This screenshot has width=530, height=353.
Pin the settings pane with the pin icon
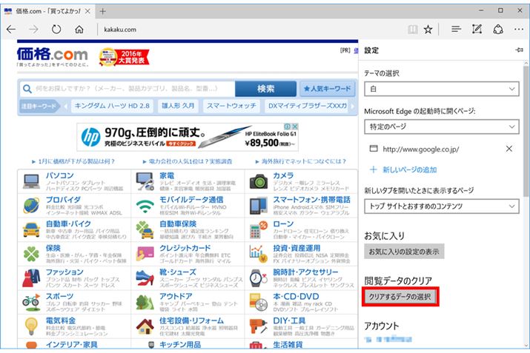click(x=519, y=50)
